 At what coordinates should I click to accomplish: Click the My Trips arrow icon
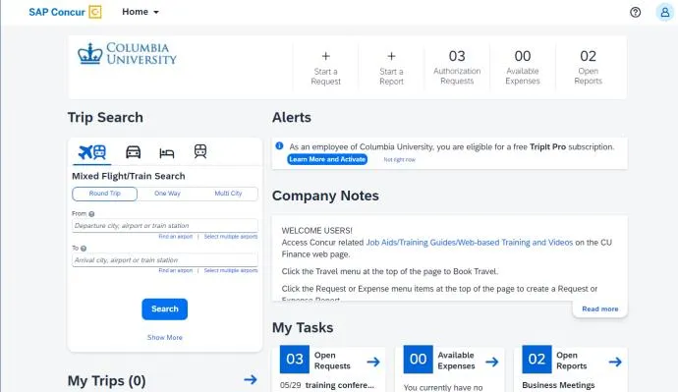[x=250, y=380]
